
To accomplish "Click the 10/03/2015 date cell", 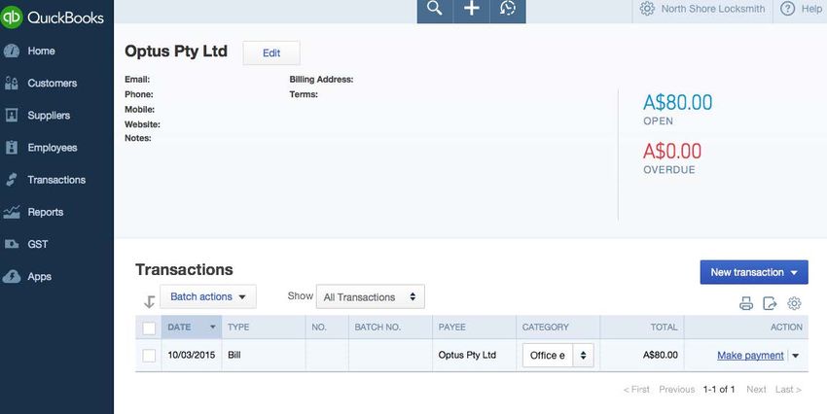I will tap(192, 355).
